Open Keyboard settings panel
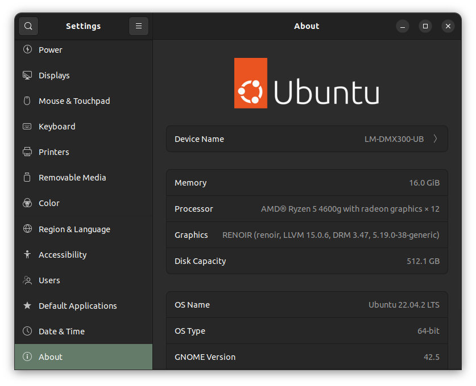 tap(84, 127)
